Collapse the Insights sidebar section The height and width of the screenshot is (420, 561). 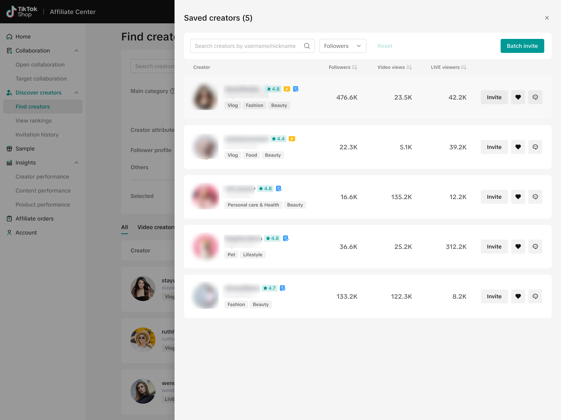point(76,163)
